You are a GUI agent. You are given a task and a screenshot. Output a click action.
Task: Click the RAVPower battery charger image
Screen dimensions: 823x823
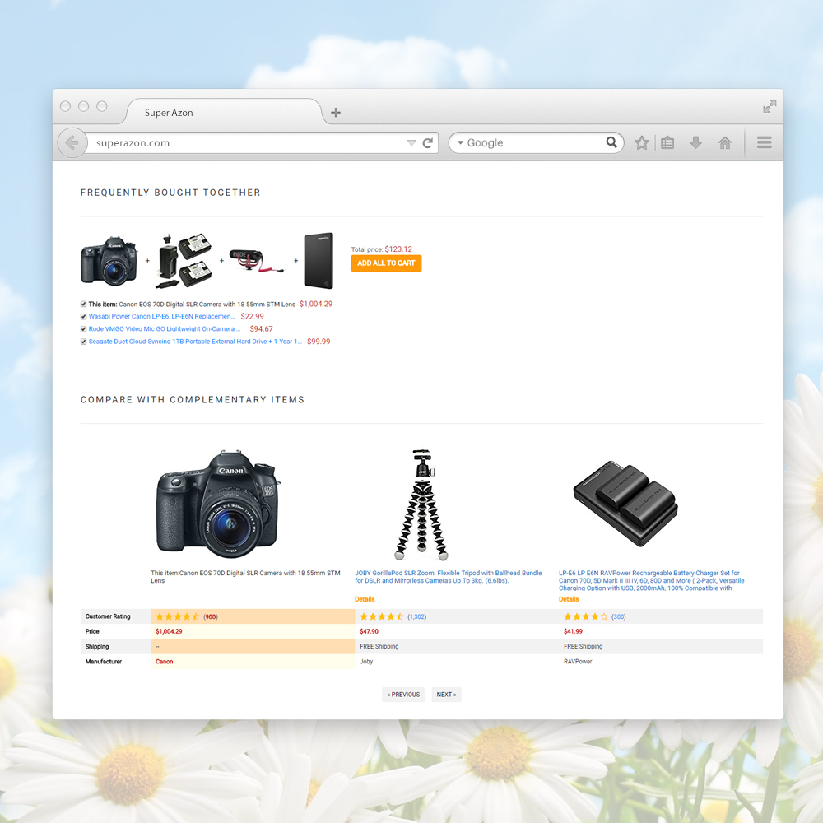(x=625, y=504)
